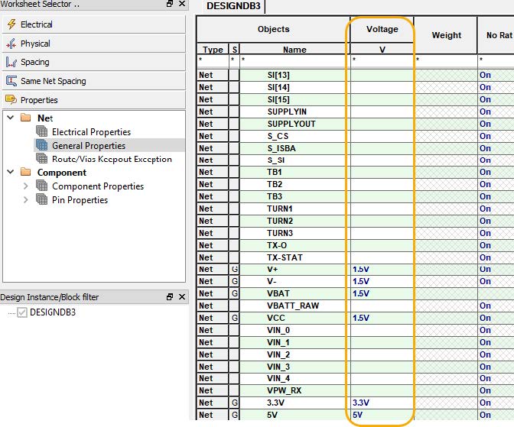Select the TURN2 net name cell

pyautogui.click(x=294, y=221)
